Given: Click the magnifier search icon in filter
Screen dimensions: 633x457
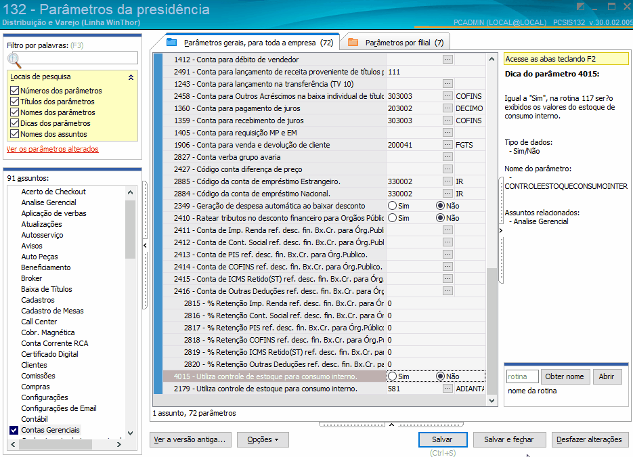Looking at the screenshot, I should 14,60.
